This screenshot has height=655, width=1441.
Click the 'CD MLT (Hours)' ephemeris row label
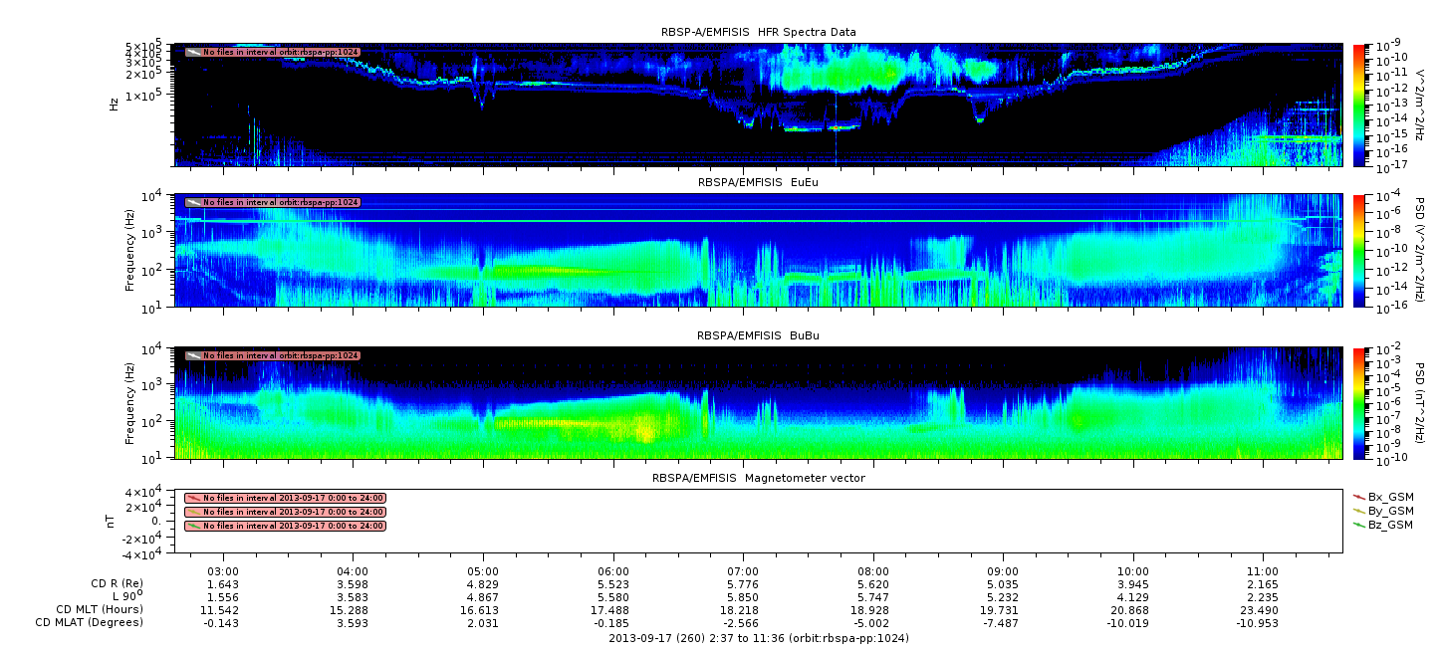(99, 609)
